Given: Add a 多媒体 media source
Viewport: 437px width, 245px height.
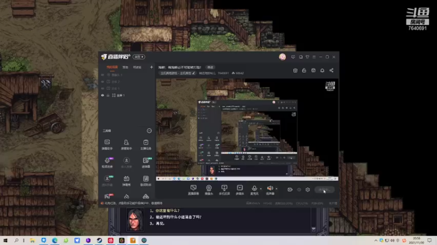Looking at the screenshot, I should pyautogui.click(x=240, y=190).
